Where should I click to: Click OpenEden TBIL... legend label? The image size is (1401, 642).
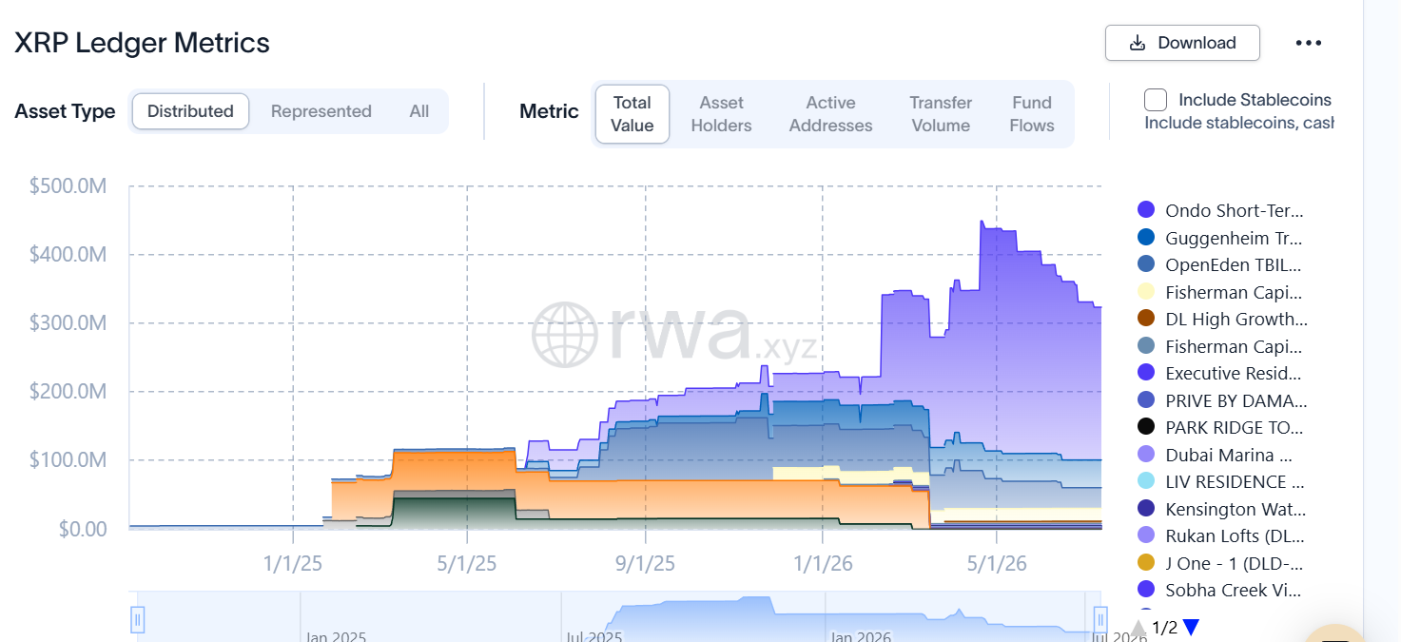1234,265
